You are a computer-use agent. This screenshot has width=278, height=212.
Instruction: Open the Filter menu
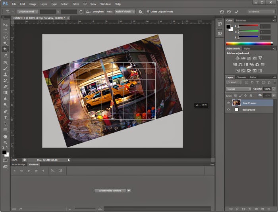(76, 4)
